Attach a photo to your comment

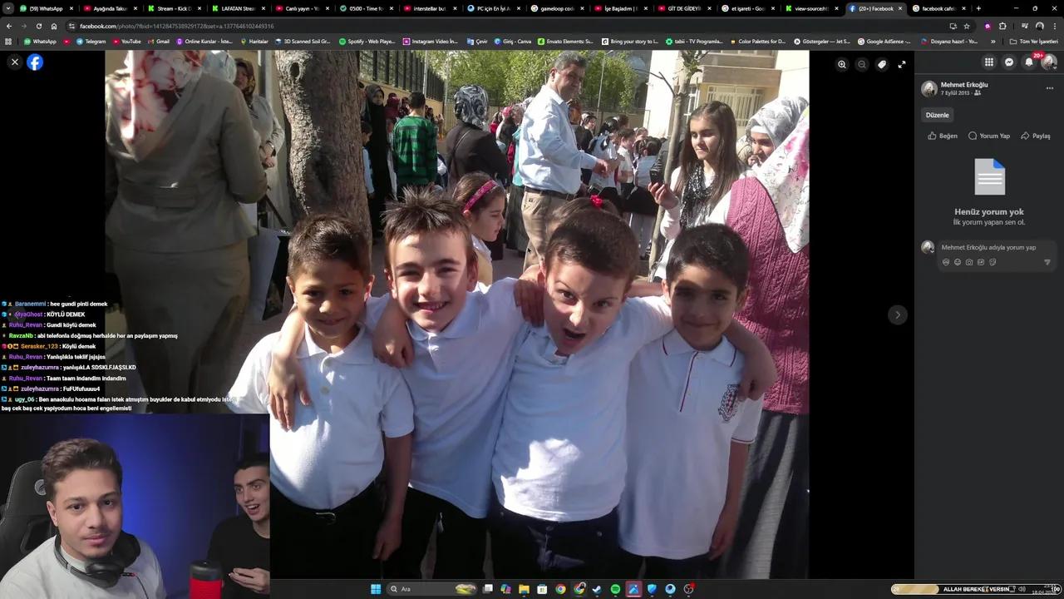tap(968, 261)
